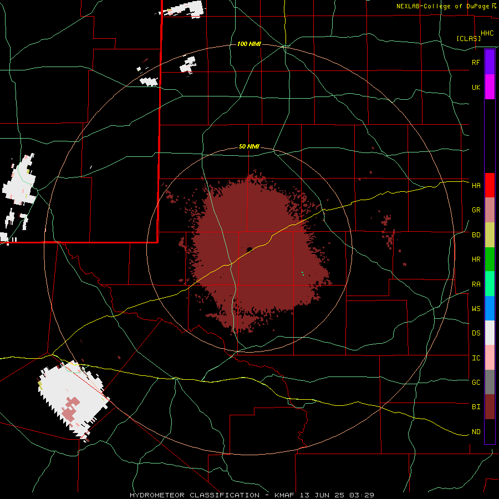Click the BD legend label
This screenshot has height=499, width=499.
476,235
